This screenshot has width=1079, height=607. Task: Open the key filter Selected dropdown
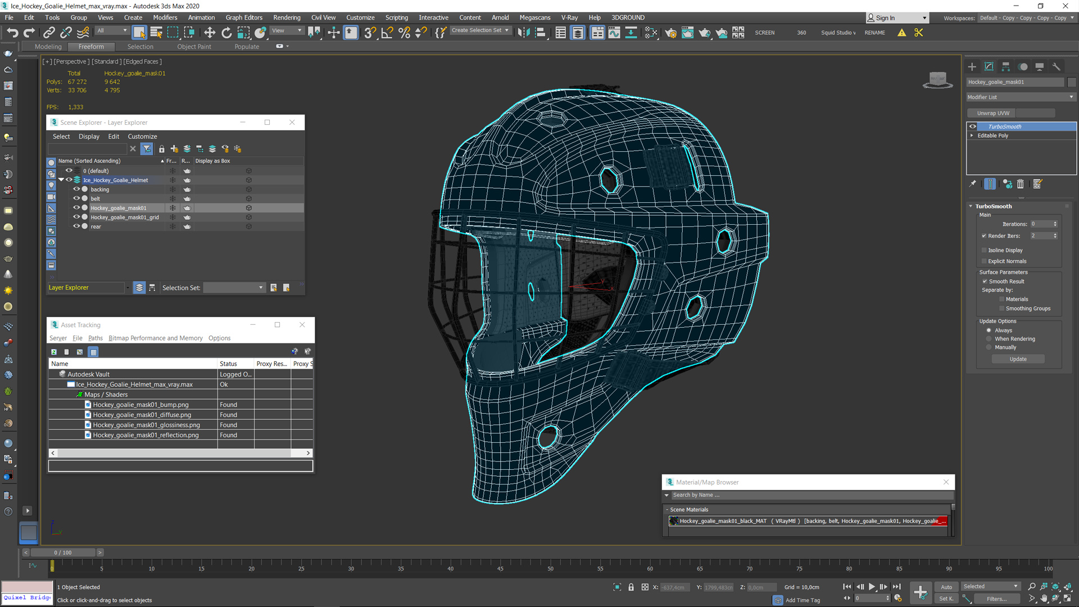pos(990,587)
